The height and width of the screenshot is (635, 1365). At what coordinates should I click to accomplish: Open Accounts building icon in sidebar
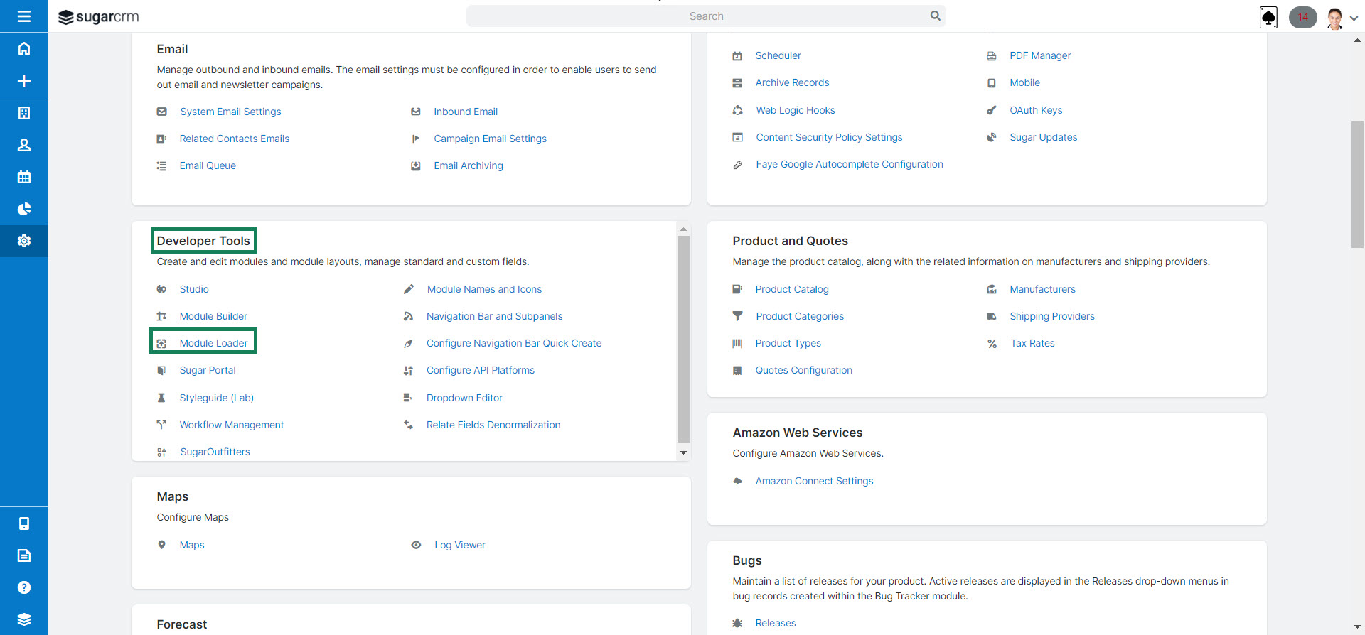coord(23,113)
